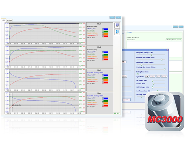
Task: Click the Checking for new version button
Action: click(174, 40)
